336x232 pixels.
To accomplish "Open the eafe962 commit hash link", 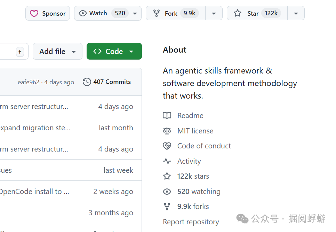I will [29, 82].
